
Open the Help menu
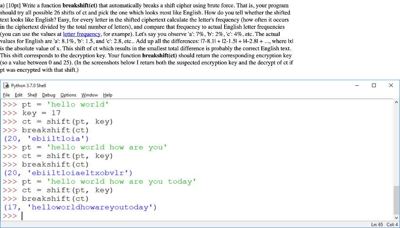pyautogui.click(x=107, y=95)
